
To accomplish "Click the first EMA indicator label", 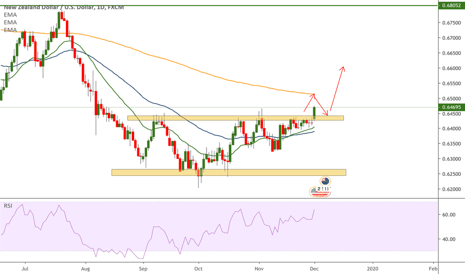I will pyautogui.click(x=10, y=15).
